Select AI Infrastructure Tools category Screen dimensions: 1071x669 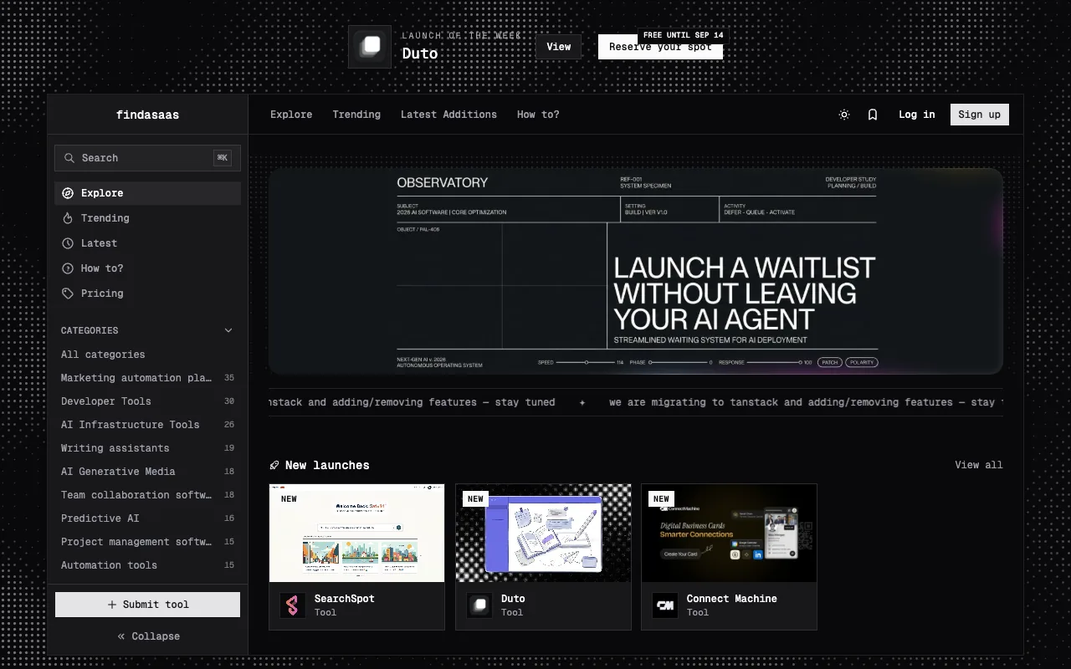(x=148, y=425)
